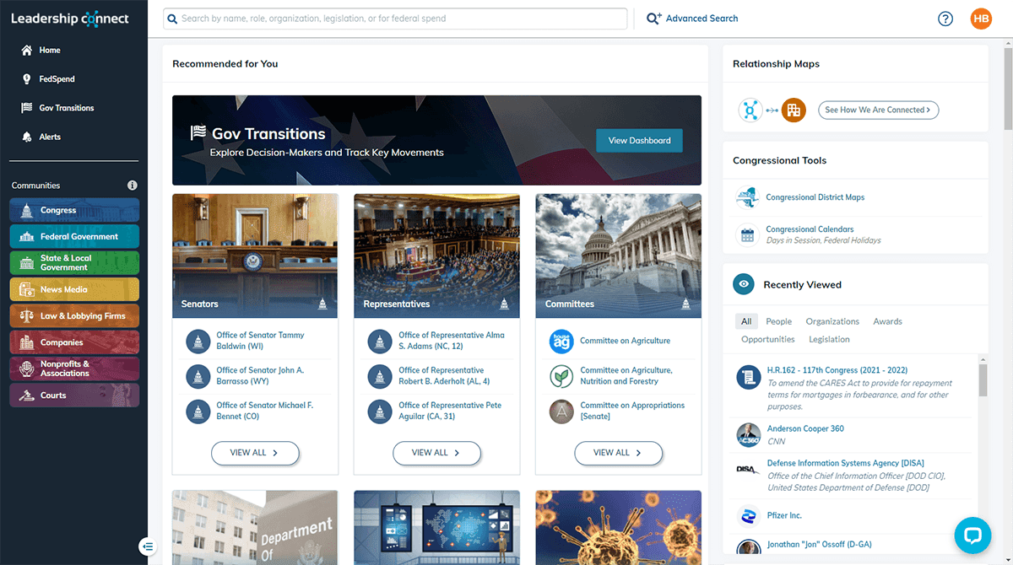
Task: Click the orange organization building icon
Action: (794, 110)
